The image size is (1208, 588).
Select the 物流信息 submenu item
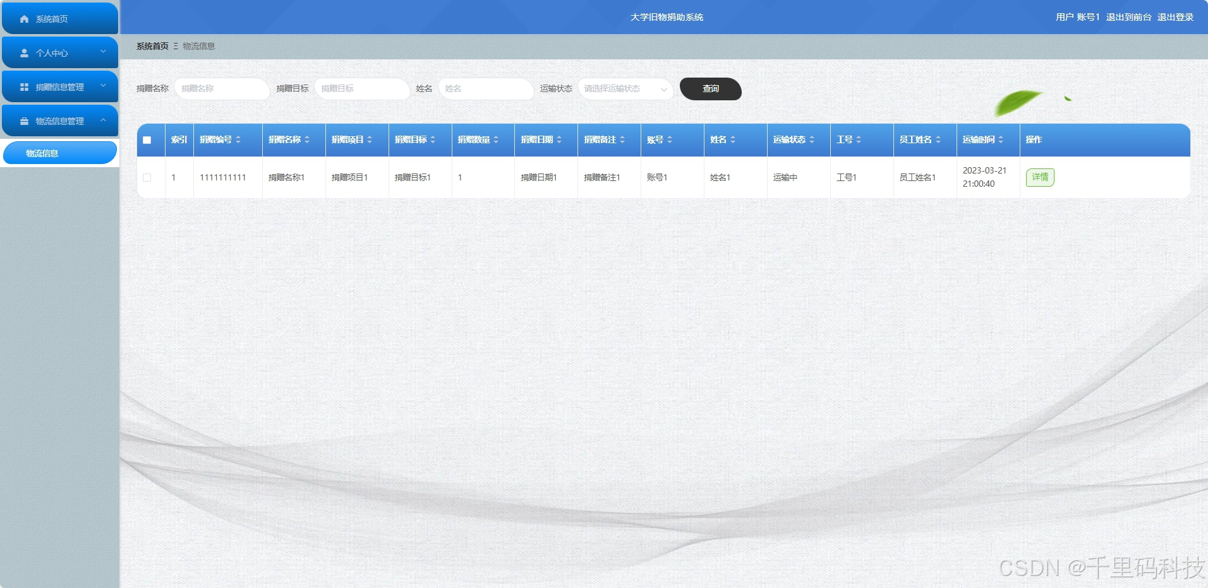pyautogui.click(x=60, y=153)
